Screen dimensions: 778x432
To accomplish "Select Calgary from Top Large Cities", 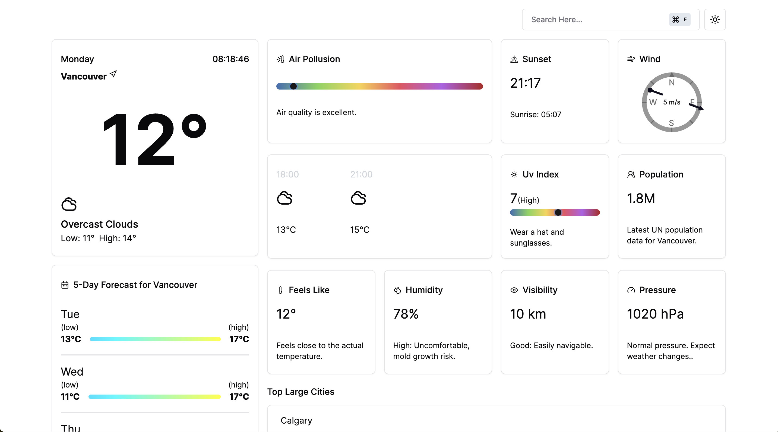I will (x=296, y=420).
